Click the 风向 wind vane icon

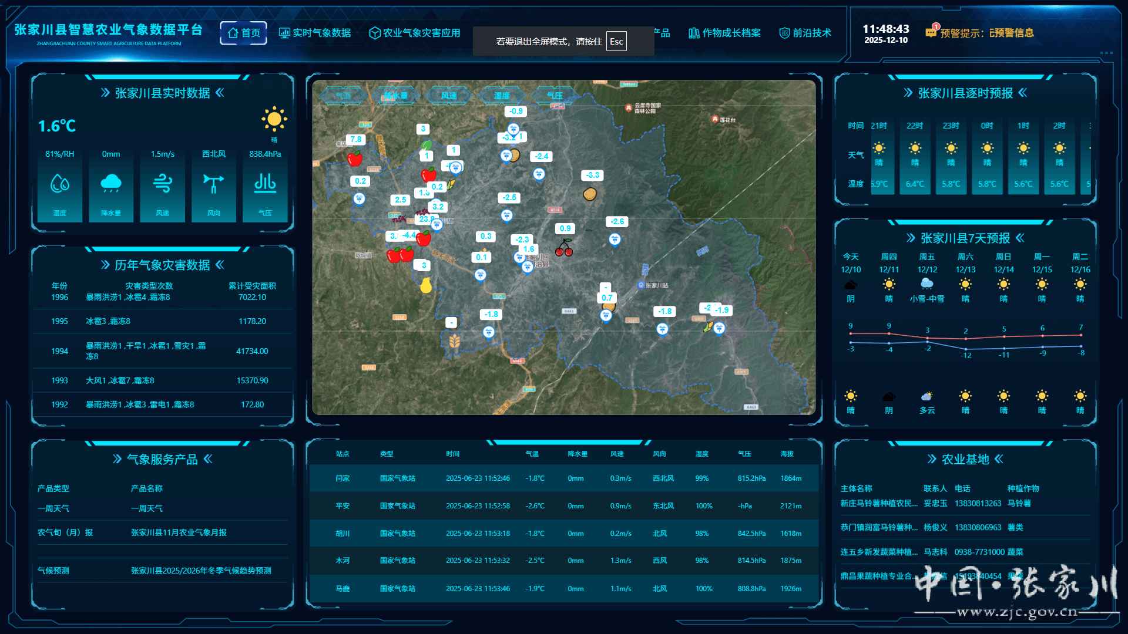[x=214, y=184]
